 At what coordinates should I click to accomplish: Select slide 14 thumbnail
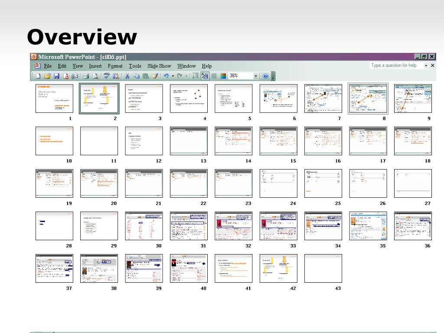click(x=234, y=141)
